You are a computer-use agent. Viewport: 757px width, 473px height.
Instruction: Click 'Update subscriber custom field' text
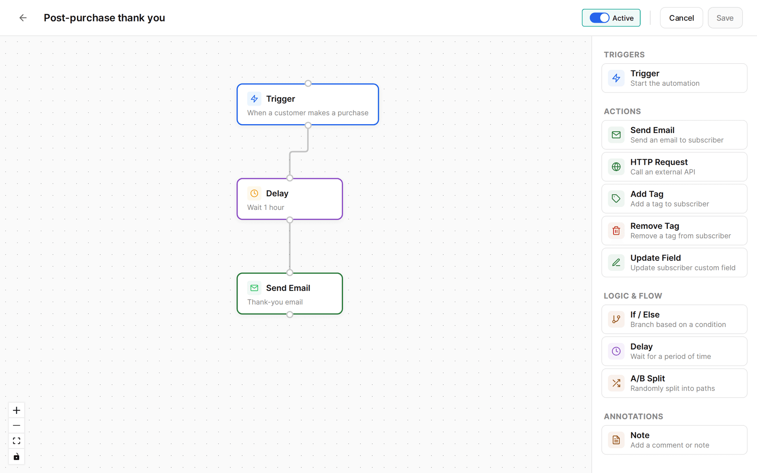click(x=683, y=268)
